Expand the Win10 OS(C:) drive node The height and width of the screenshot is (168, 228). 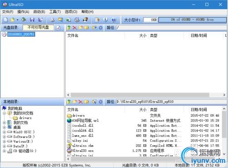4,132
